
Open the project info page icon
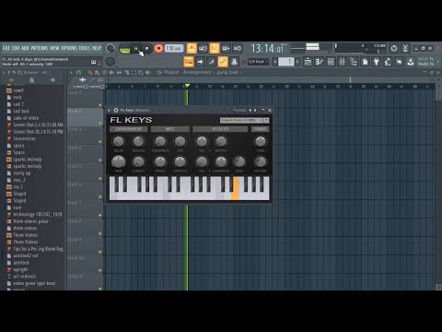365,62
